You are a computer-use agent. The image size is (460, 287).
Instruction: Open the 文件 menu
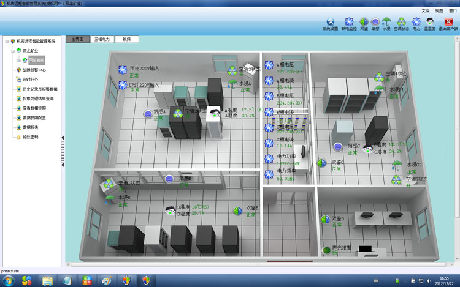(426, 11)
